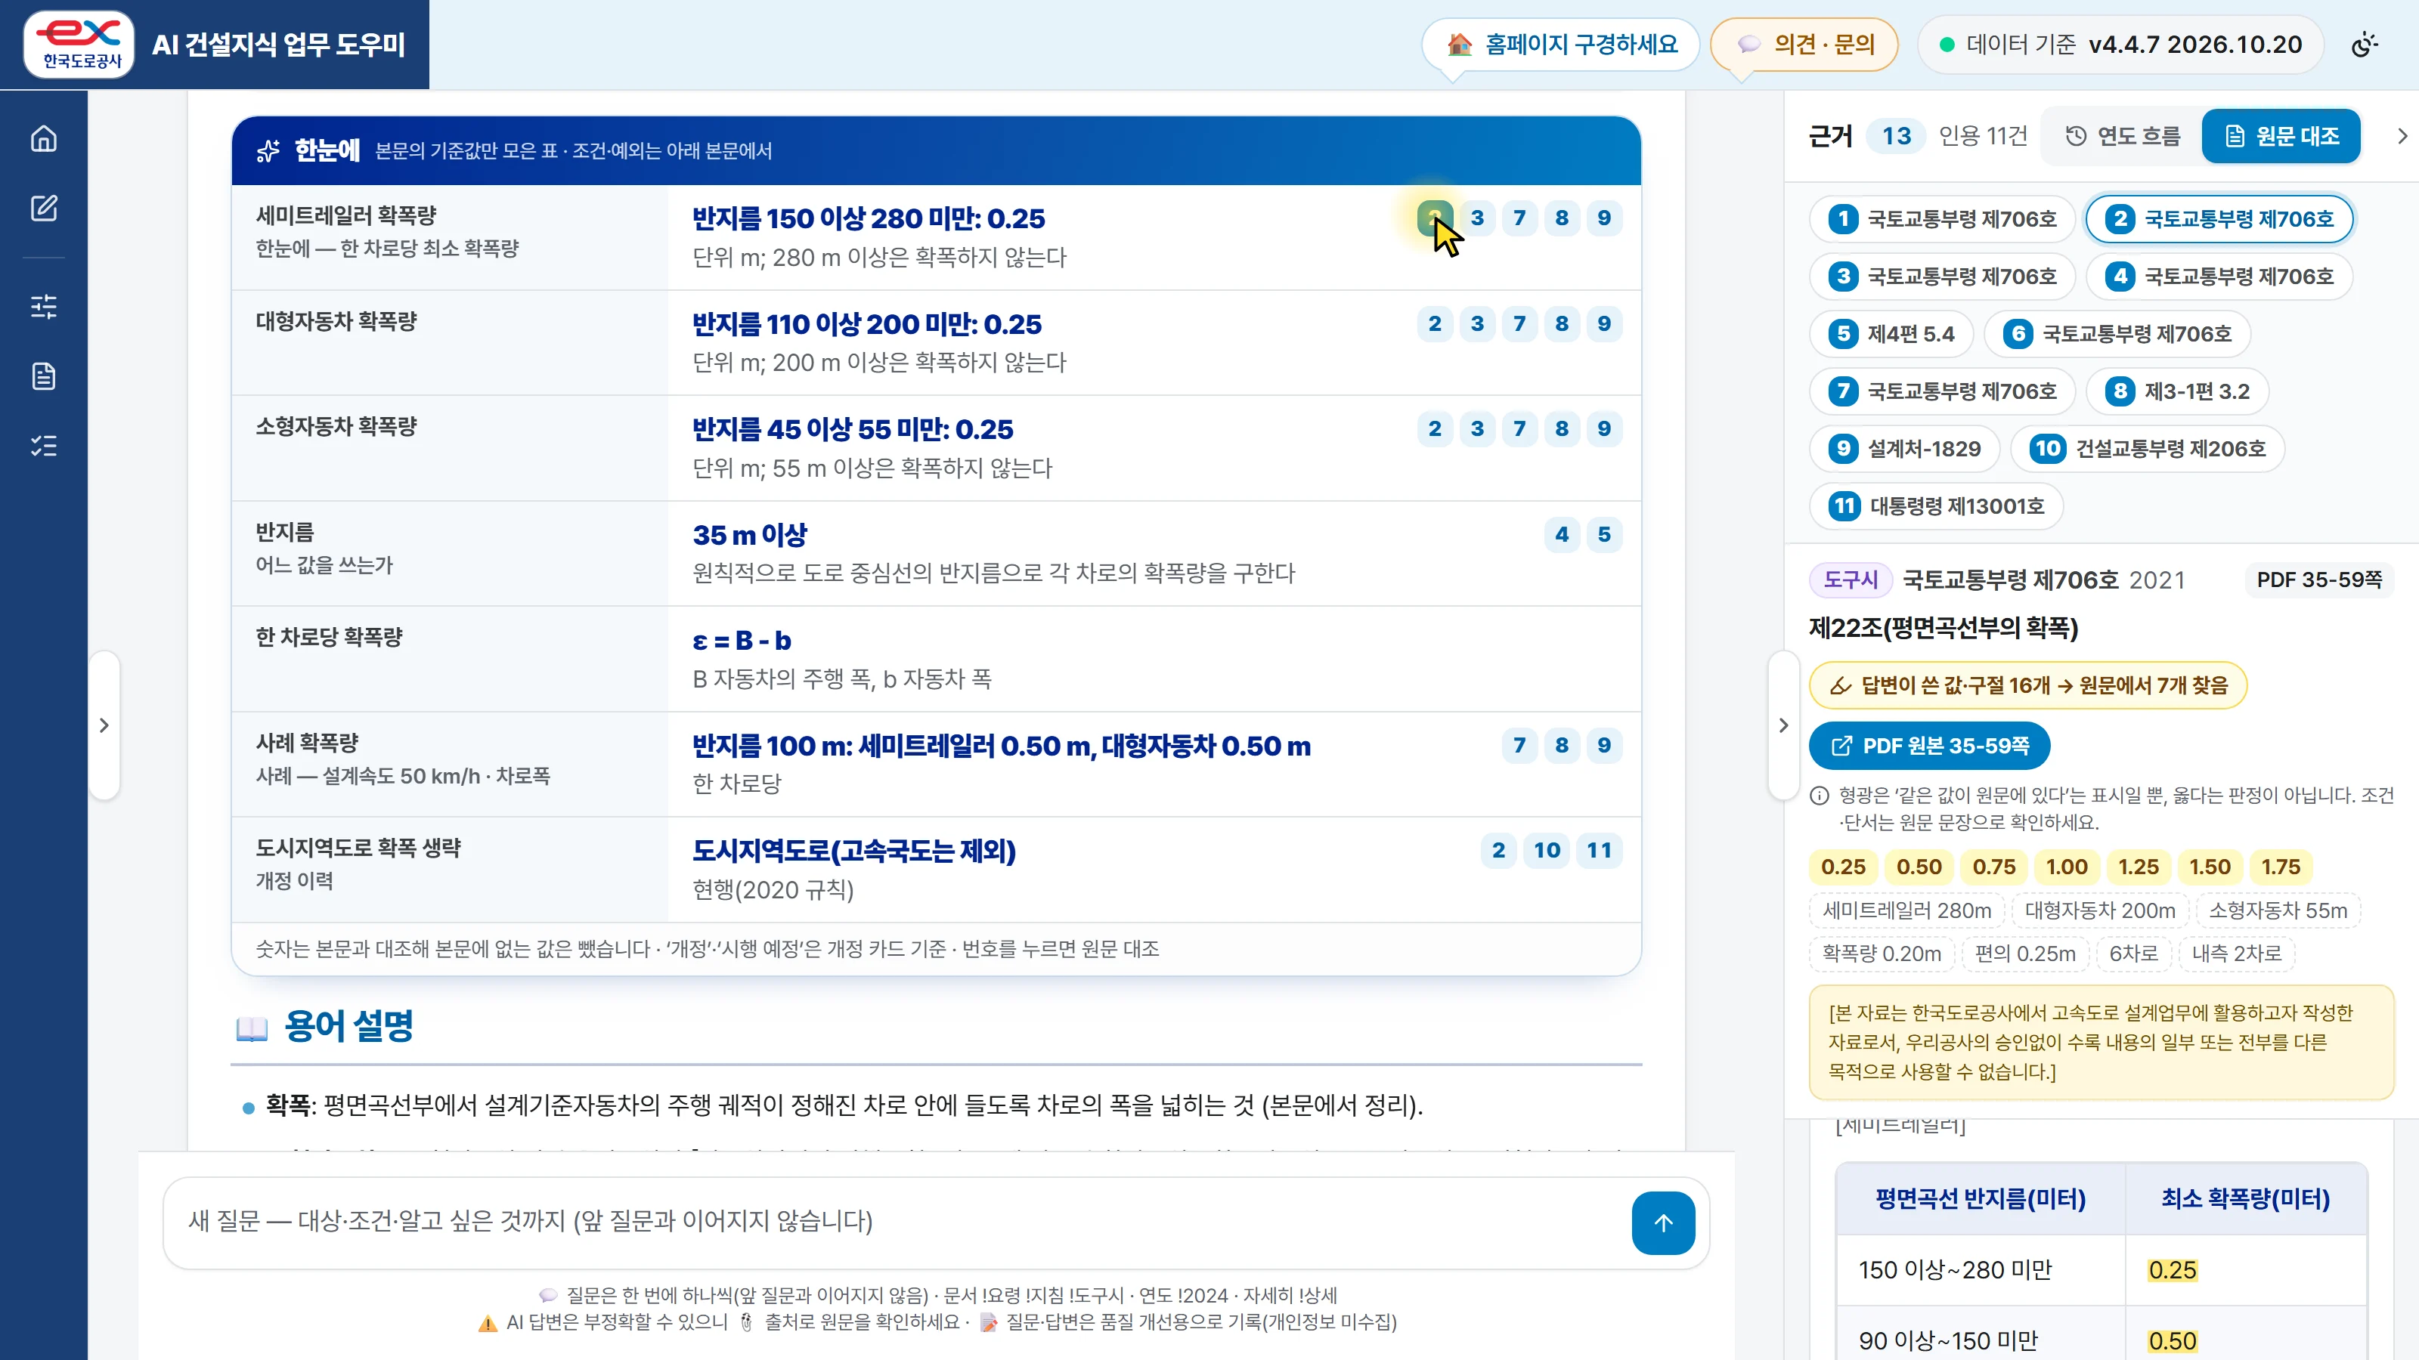This screenshot has width=2419, height=1360.
Task: Toggle the dark mode icon at top right
Action: pos(2365,44)
